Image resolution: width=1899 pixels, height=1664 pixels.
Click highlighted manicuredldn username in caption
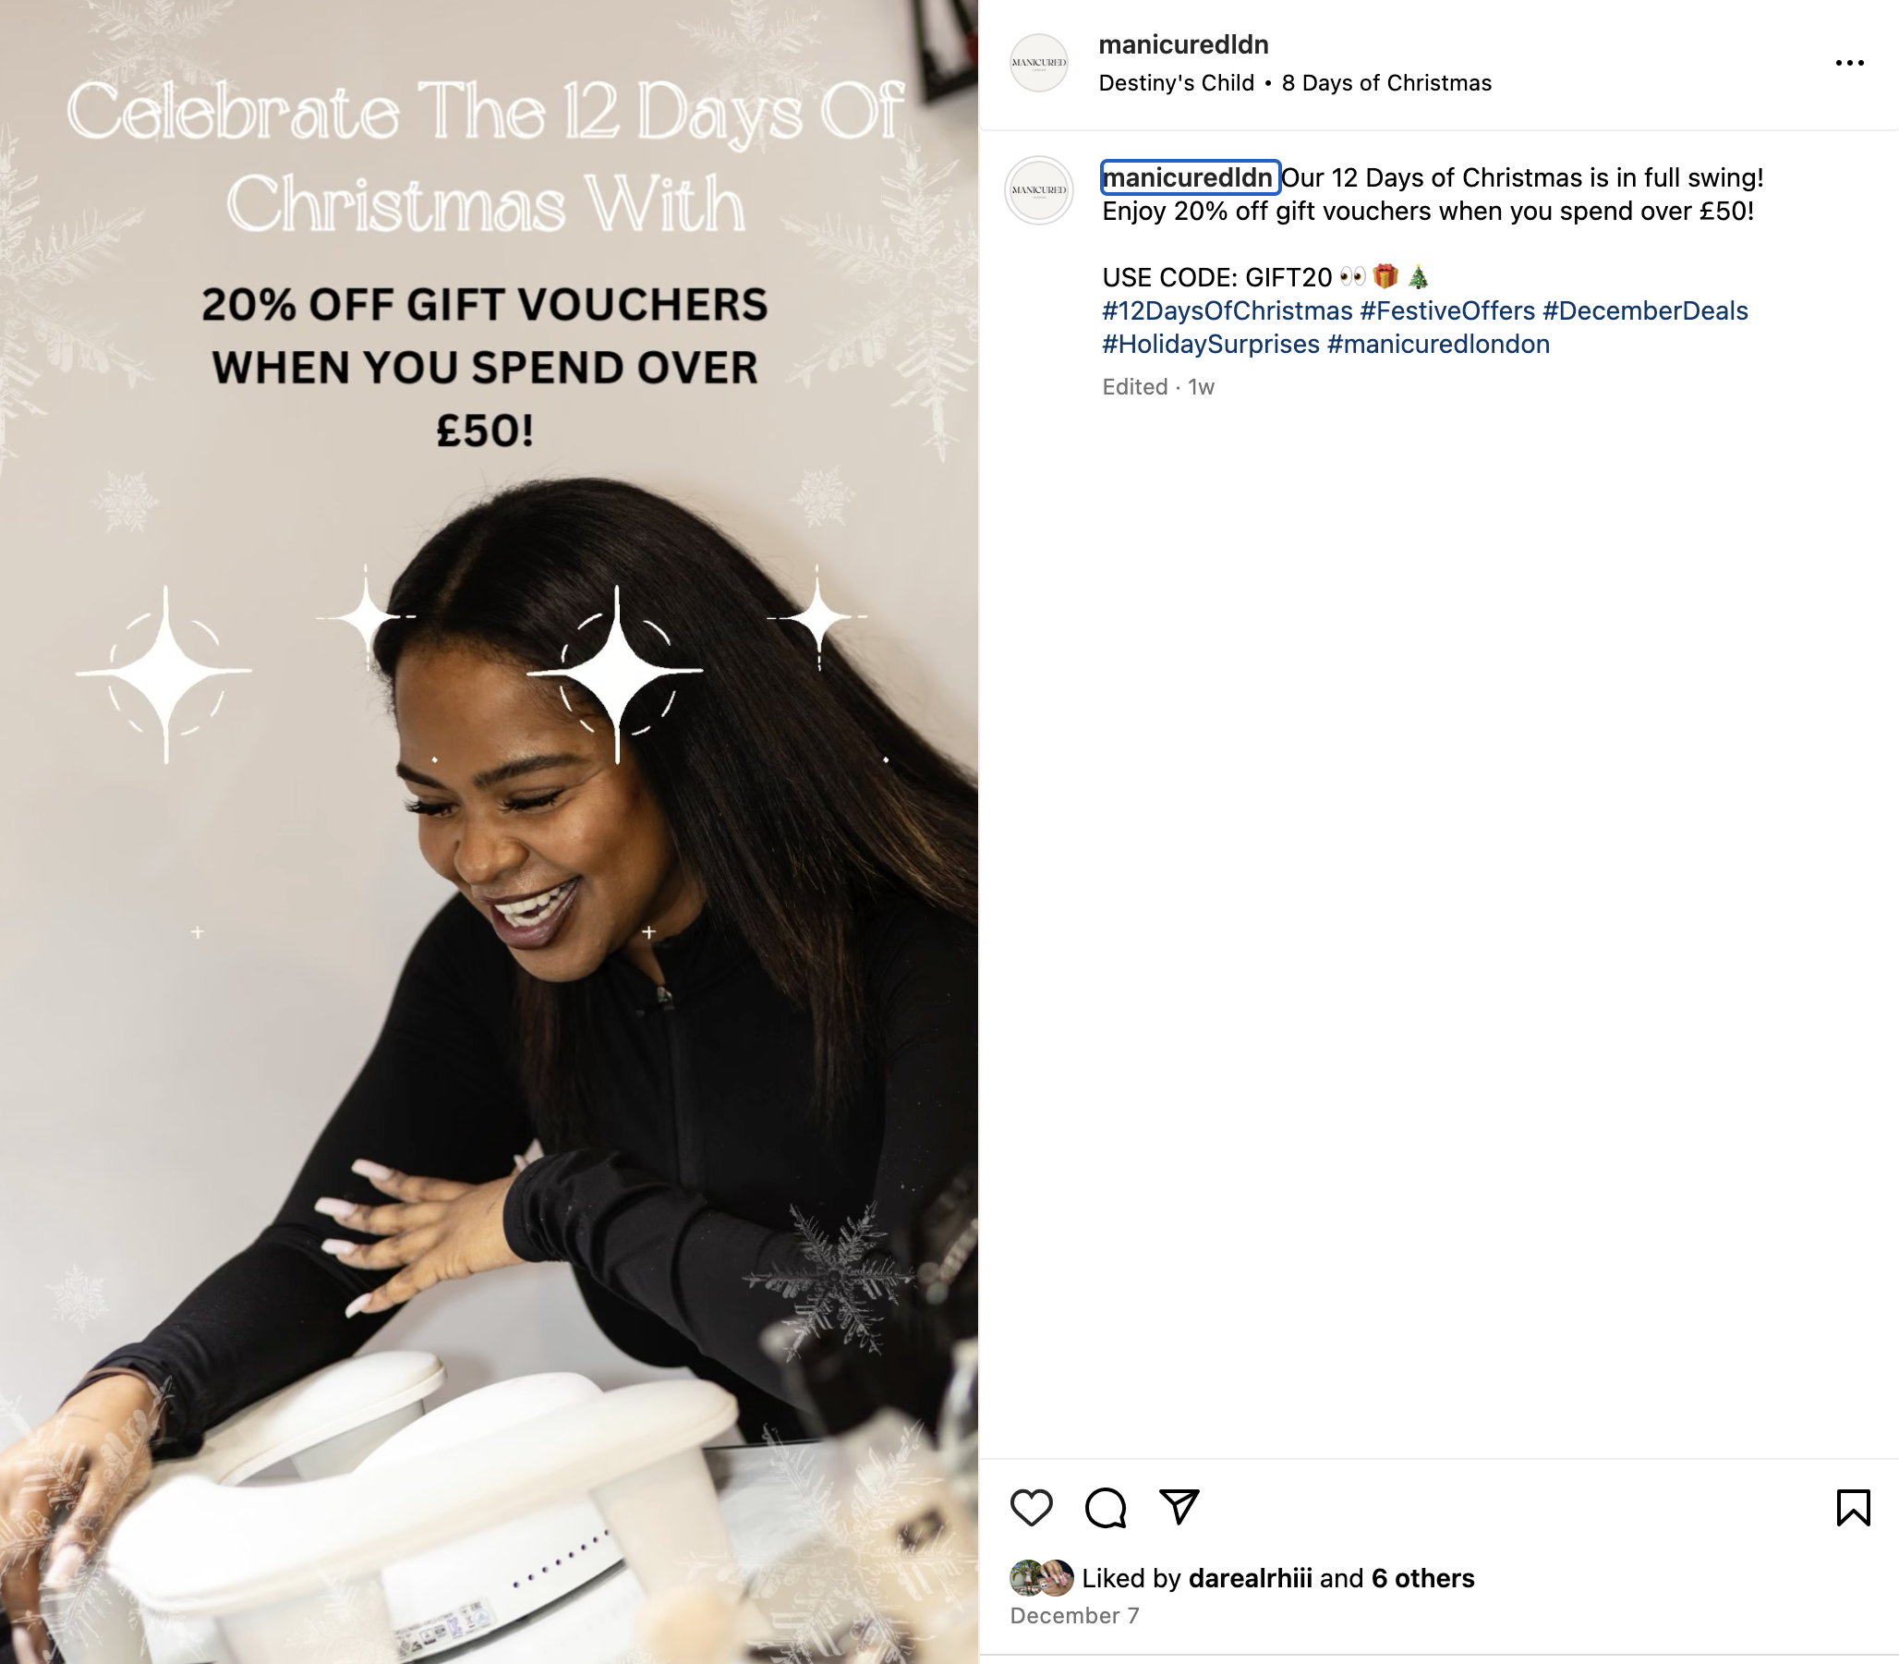coord(1189,177)
